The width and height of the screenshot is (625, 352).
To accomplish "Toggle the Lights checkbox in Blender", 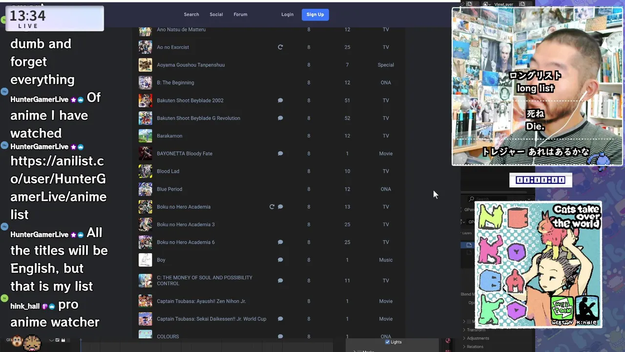I will pyautogui.click(x=388, y=342).
